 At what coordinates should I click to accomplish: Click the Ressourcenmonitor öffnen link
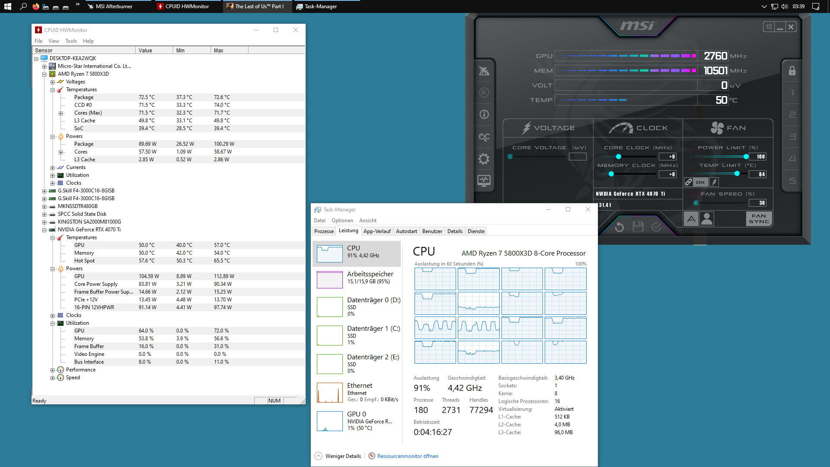point(407,456)
